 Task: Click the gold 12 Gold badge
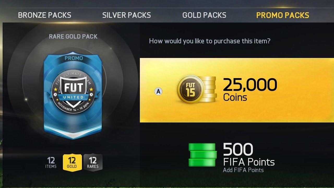[x=72, y=163]
